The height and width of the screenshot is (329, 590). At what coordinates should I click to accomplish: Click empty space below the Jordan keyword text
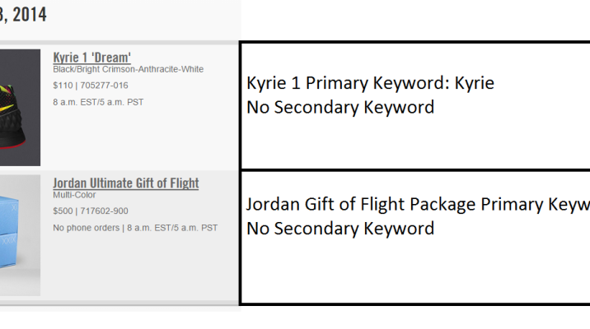412,271
